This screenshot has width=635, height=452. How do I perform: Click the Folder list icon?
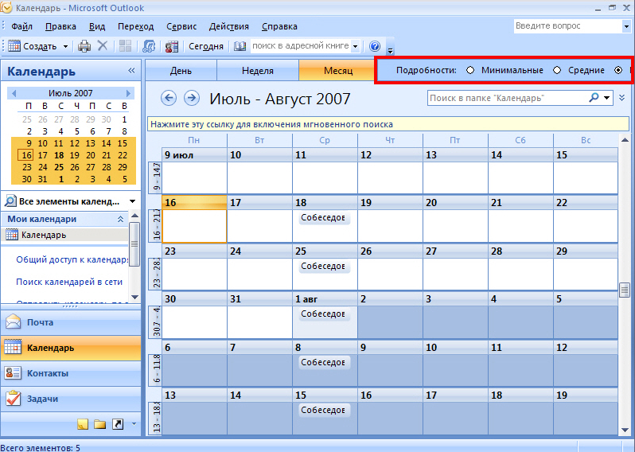pyautogui.click(x=99, y=424)
